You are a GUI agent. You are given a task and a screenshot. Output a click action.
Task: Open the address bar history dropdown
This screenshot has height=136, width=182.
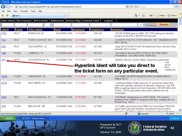tap(127, 7)
